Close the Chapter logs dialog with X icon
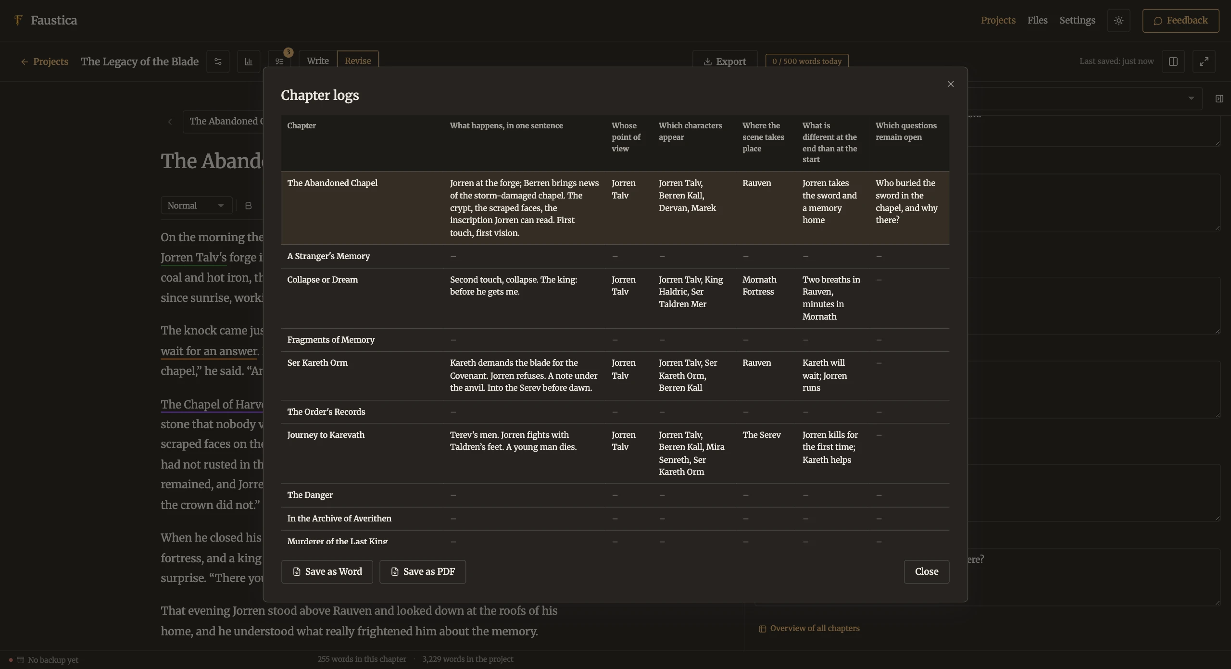Screen dimensions: 1231x669 pyautogui.click(x=950, y=84)
